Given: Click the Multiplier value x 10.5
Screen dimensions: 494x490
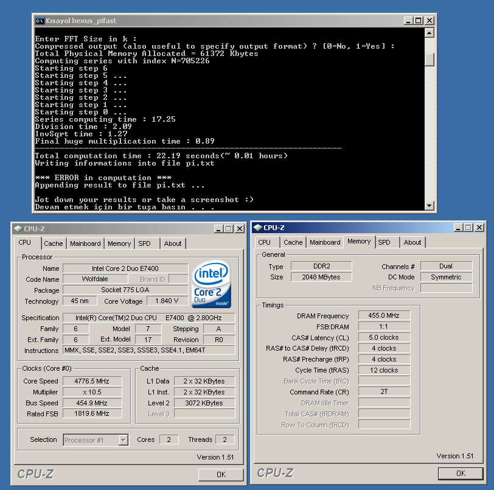Looking at the screenshot, I should [92, 392].
